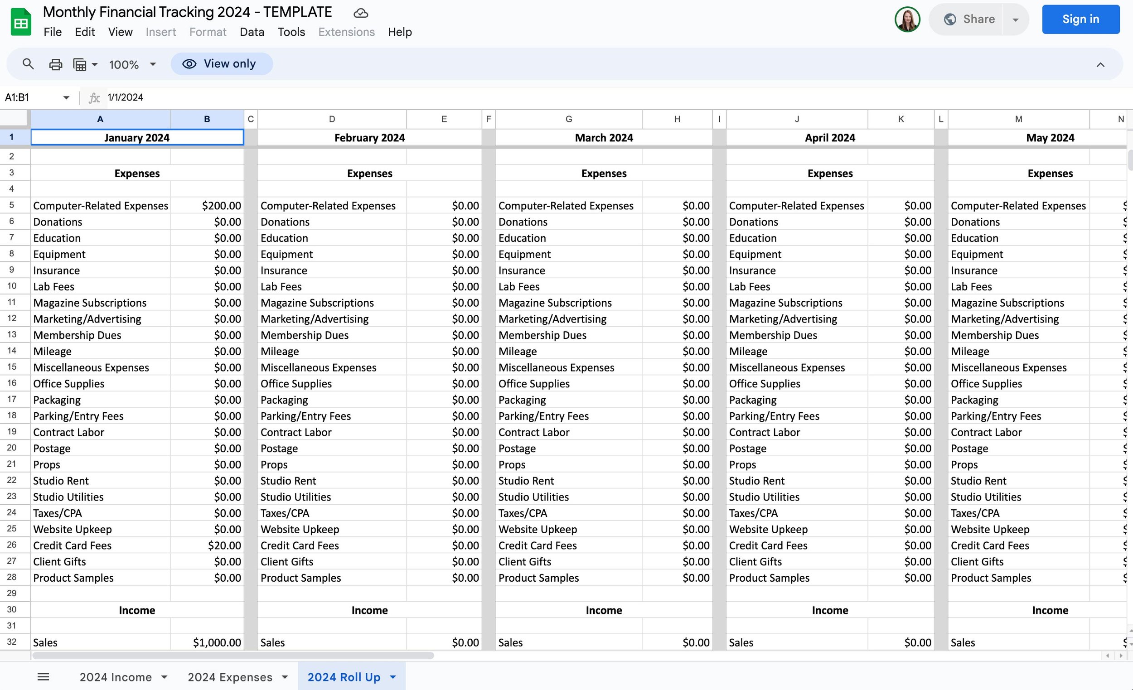Open the name box dropdown arrow
This screenshot has width=1133, height=690.
click(66, 97)
